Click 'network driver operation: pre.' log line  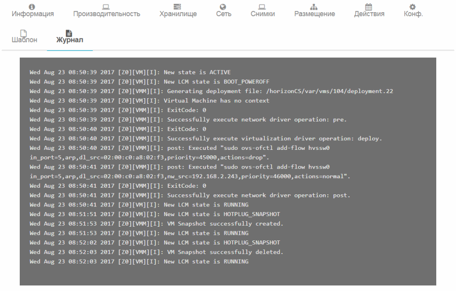click(188, 119)
